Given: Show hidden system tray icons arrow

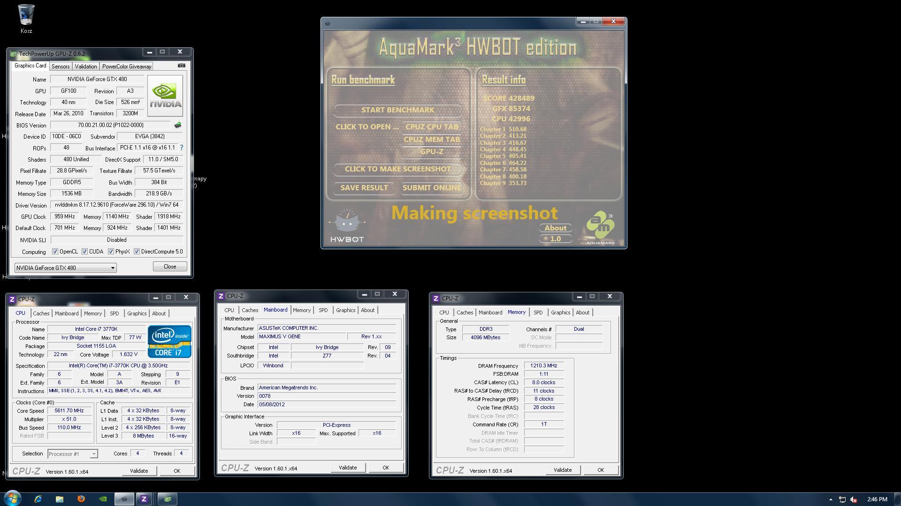Looking at the screenshot, I should point(831,499).
